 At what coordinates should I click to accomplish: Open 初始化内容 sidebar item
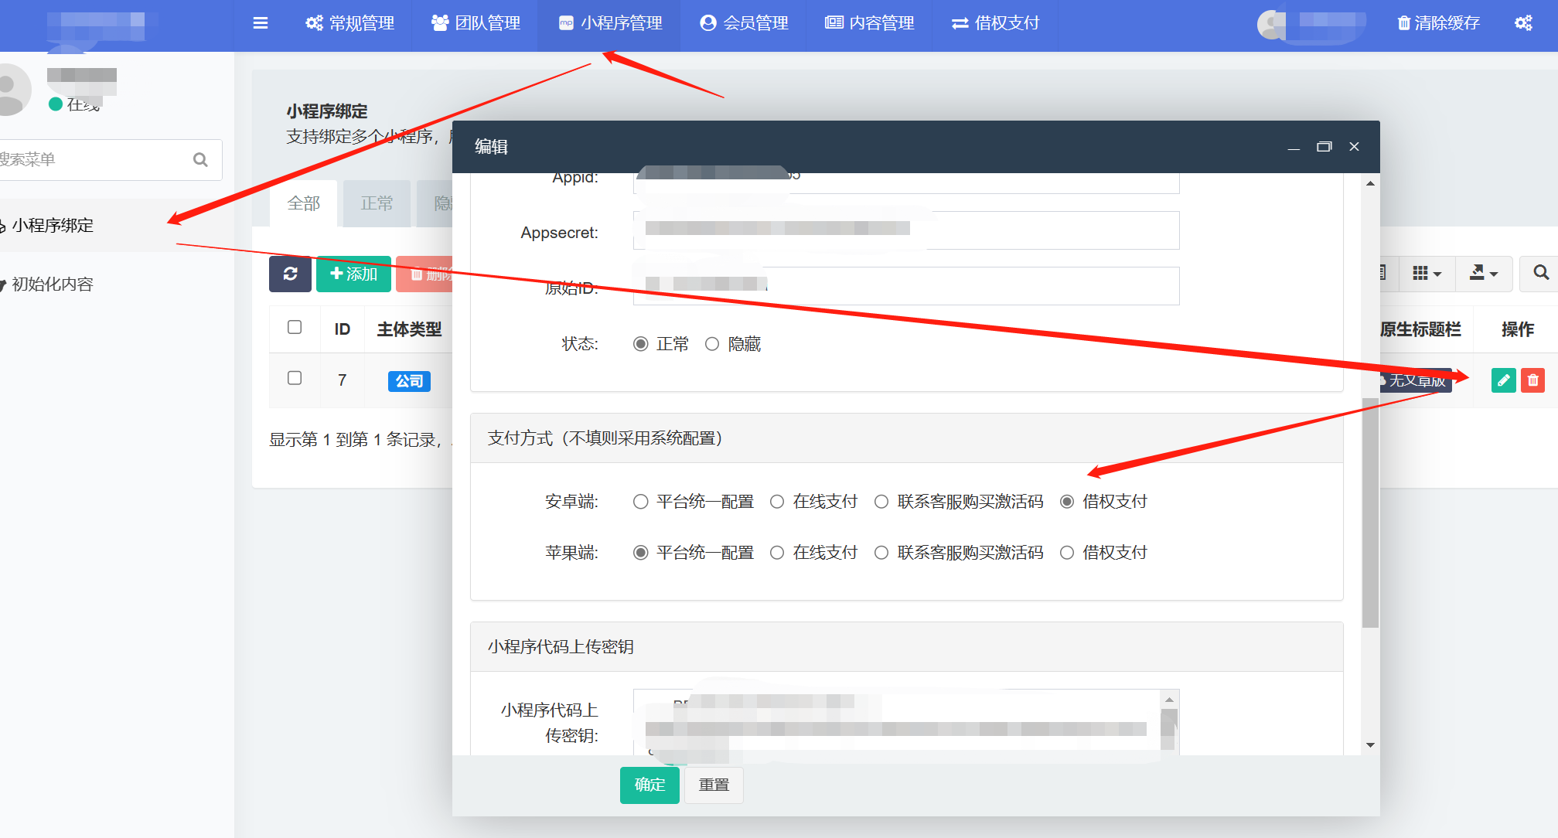tap(53, 284)
